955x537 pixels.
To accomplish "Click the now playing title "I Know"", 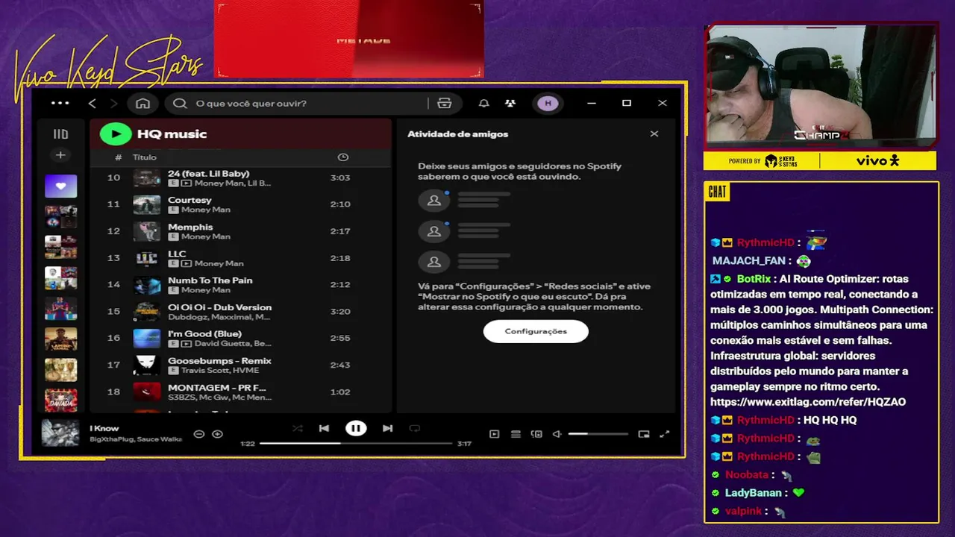I will [104, 428].
